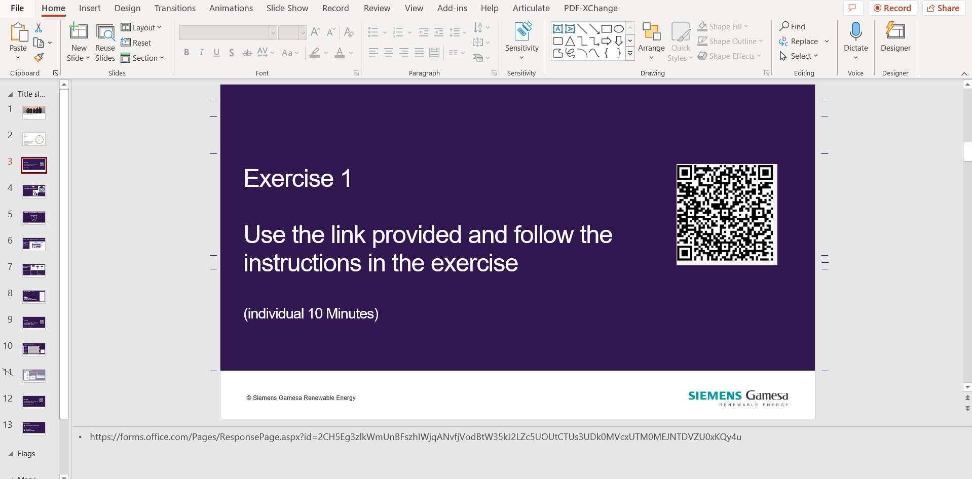
Task: Open the Sensitivity menu
Action: (522, 41)
